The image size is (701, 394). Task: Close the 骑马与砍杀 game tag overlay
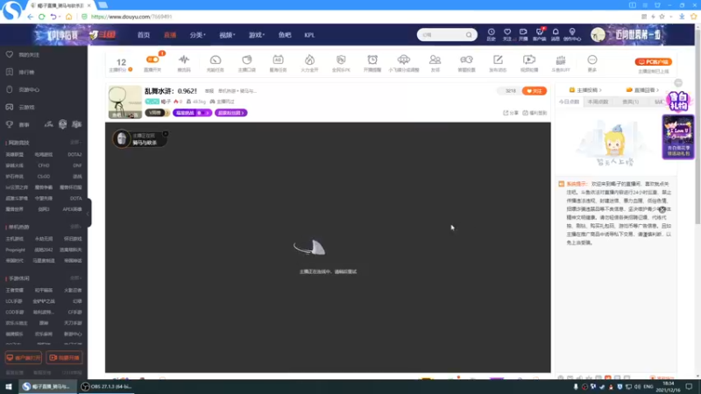coord(166,134)
